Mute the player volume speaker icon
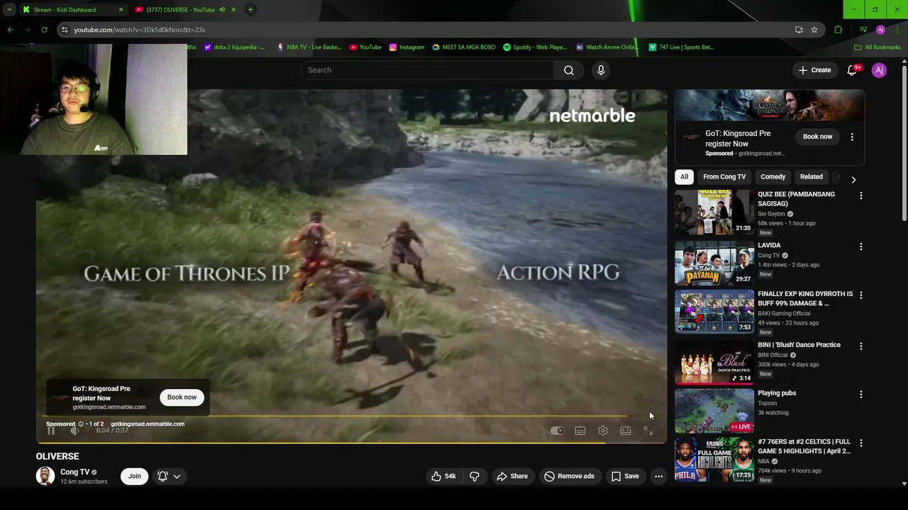 pos(74,431)
